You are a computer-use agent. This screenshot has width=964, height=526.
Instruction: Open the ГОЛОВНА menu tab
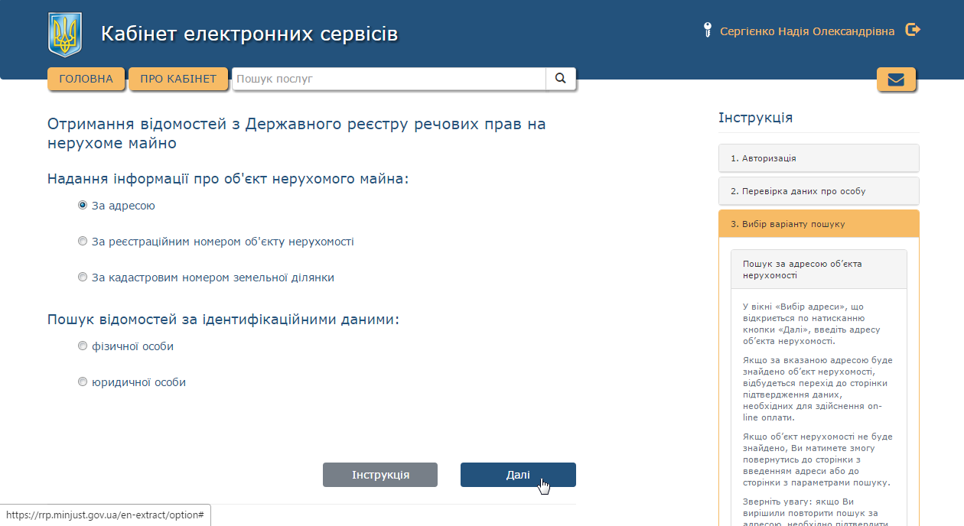[x=86, y=78]
